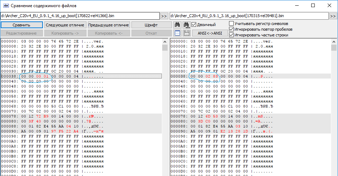Select row 000038 in the left pane
The image size is (338, 176).
click(81, 76)
